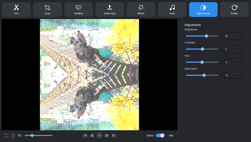
Task: Skip to the end of the video
Action: click(x=114, y=135)
